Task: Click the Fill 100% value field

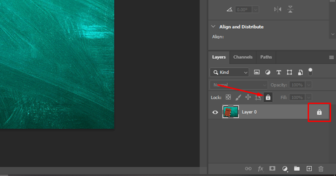Action: click(297, 97)
